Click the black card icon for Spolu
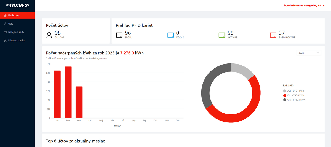Viewport: 331px width, 147px height. (119, 35)
